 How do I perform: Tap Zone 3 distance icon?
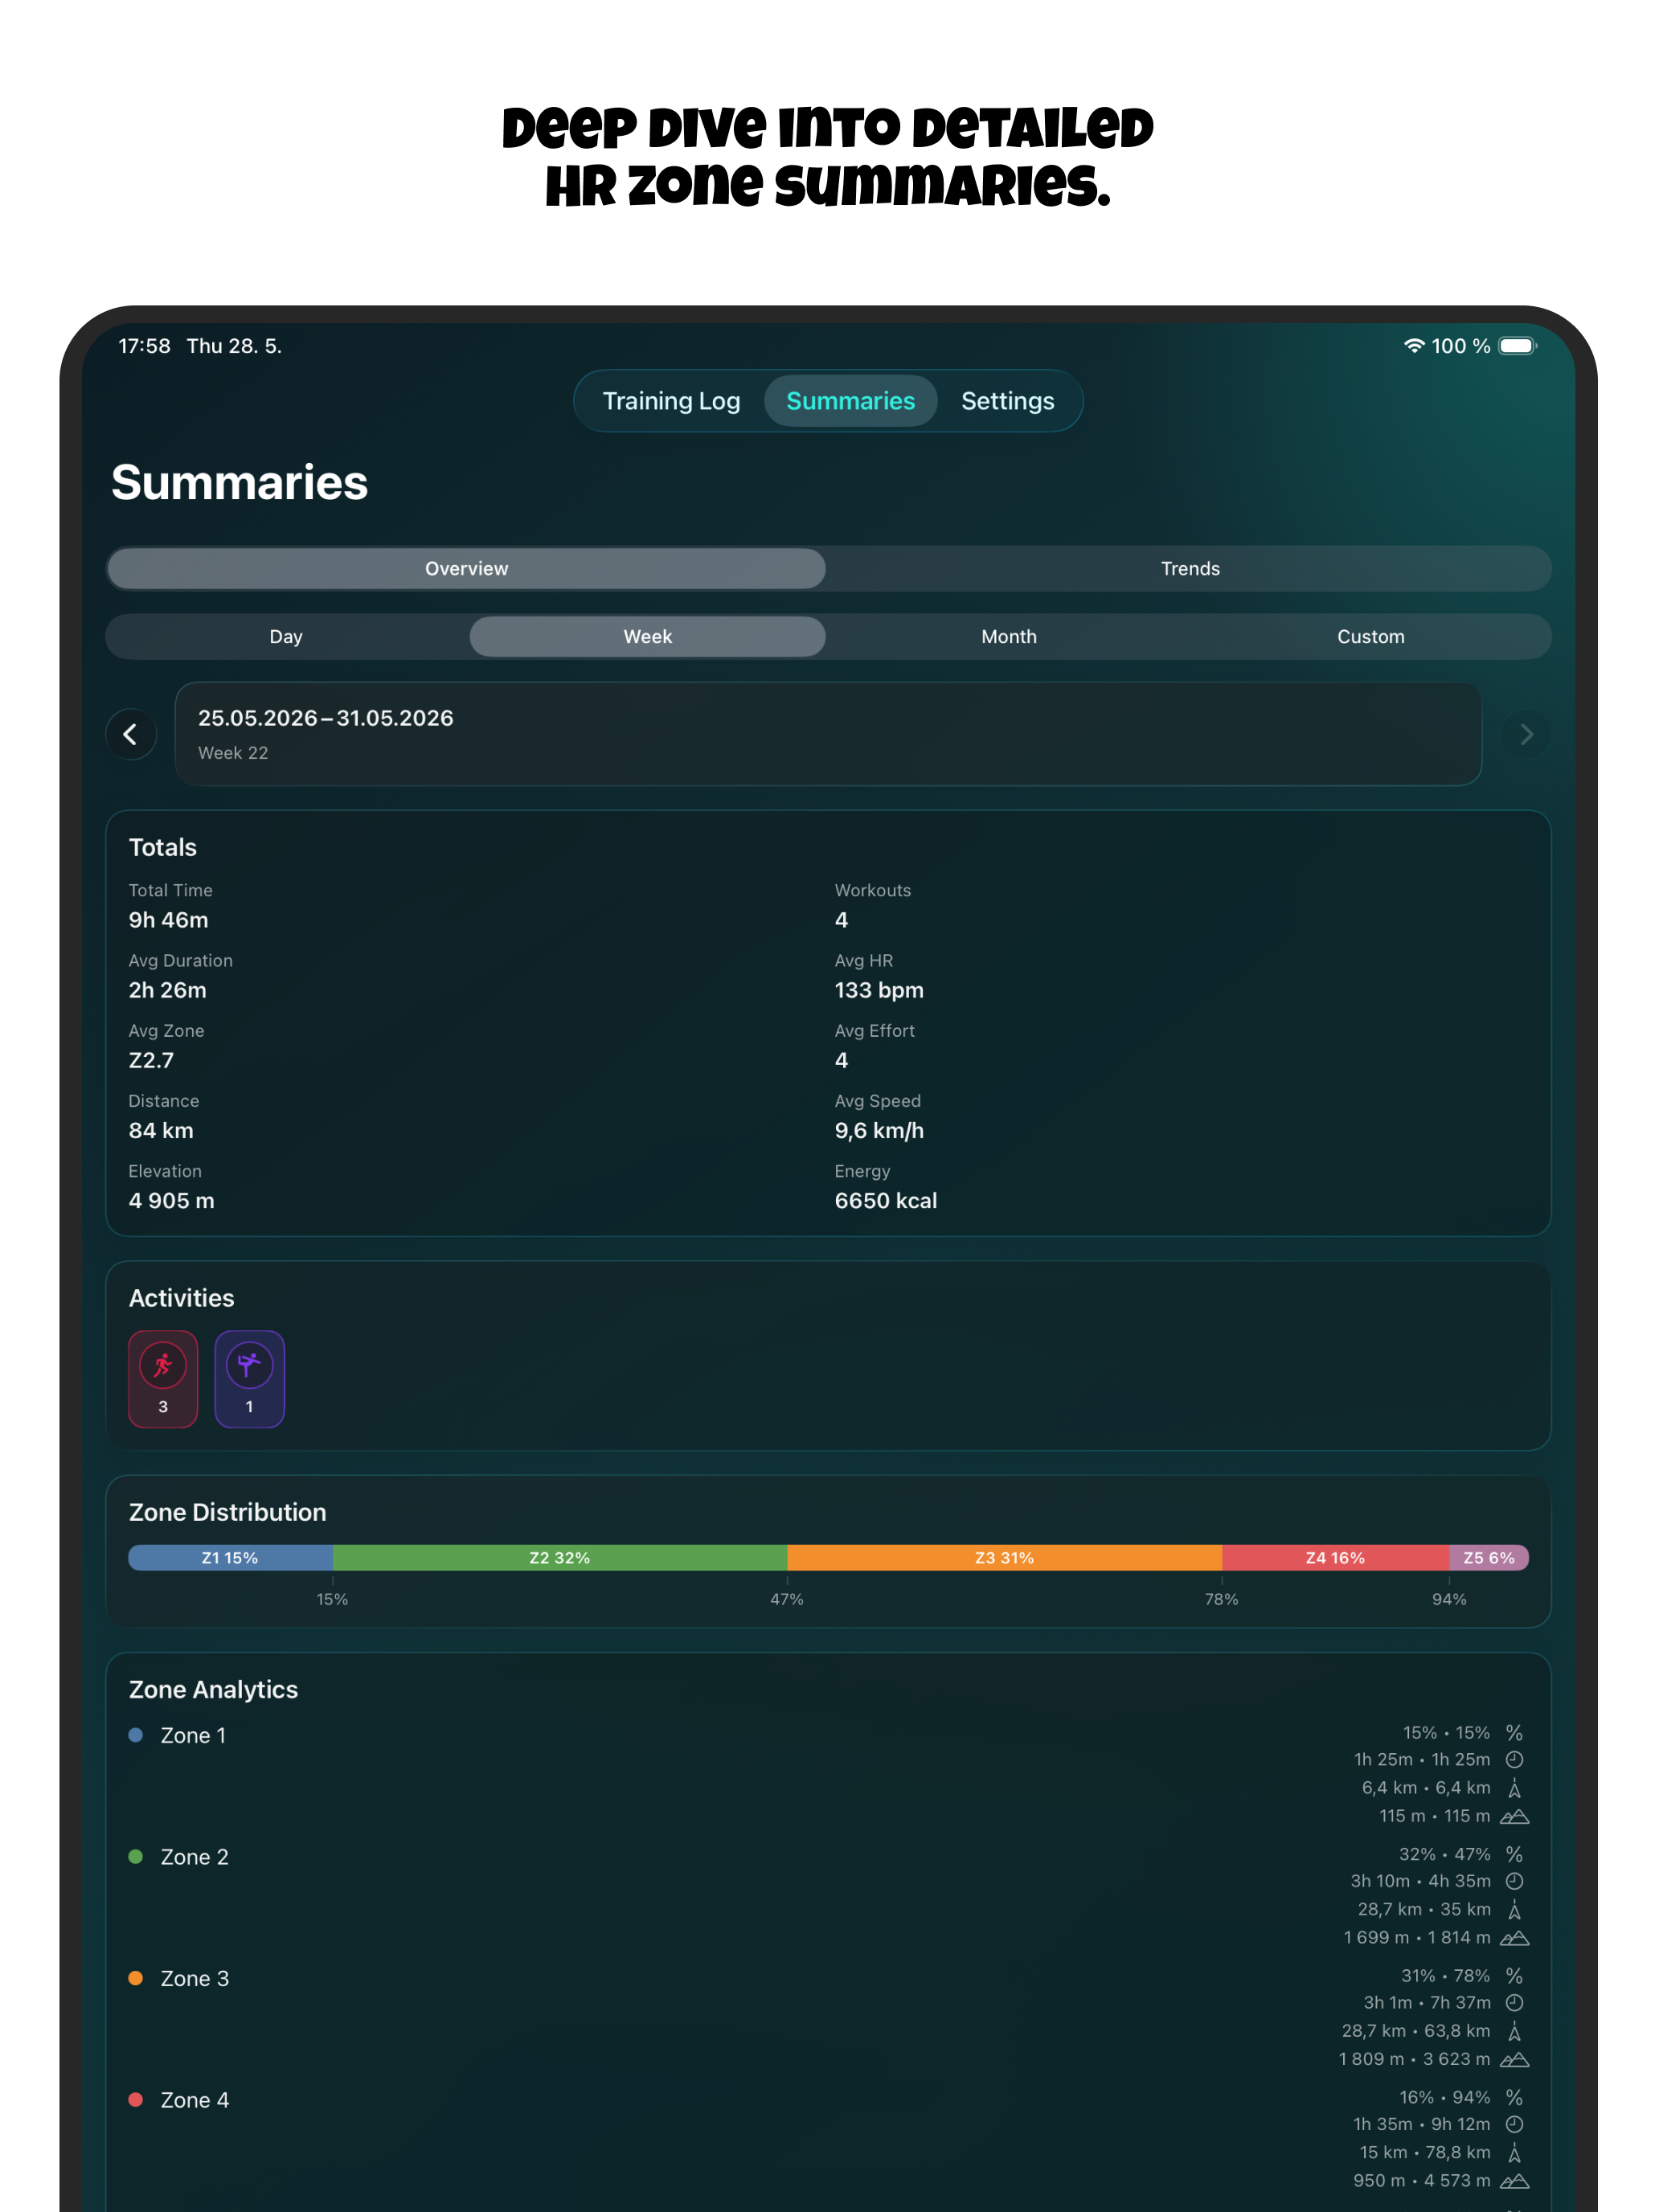(x=1514, y=2031)
